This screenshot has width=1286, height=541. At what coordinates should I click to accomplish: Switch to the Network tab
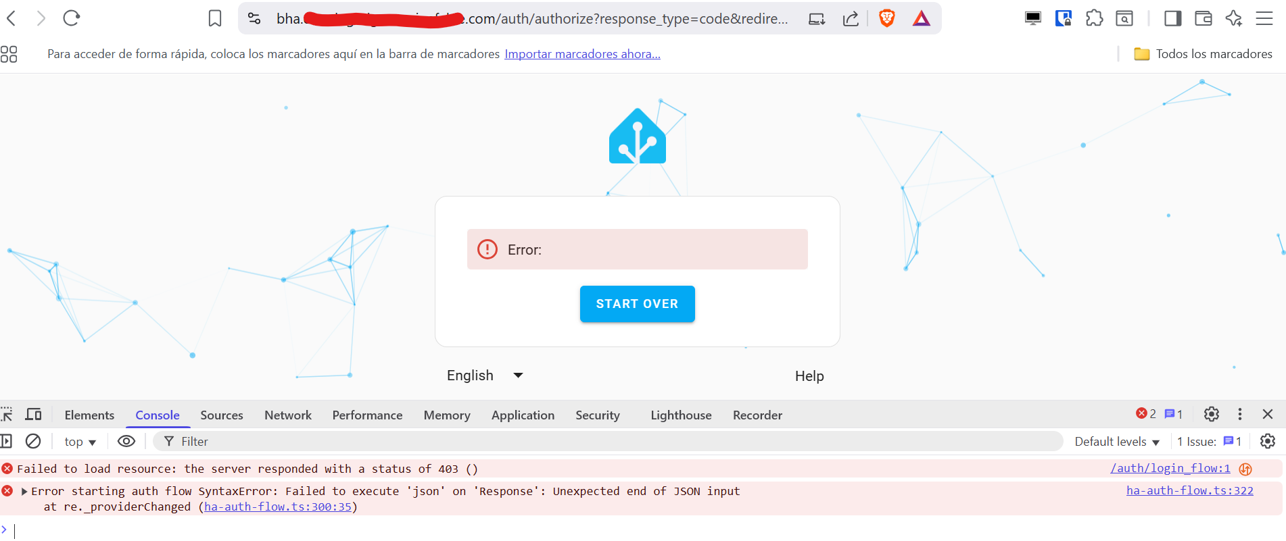288,415
